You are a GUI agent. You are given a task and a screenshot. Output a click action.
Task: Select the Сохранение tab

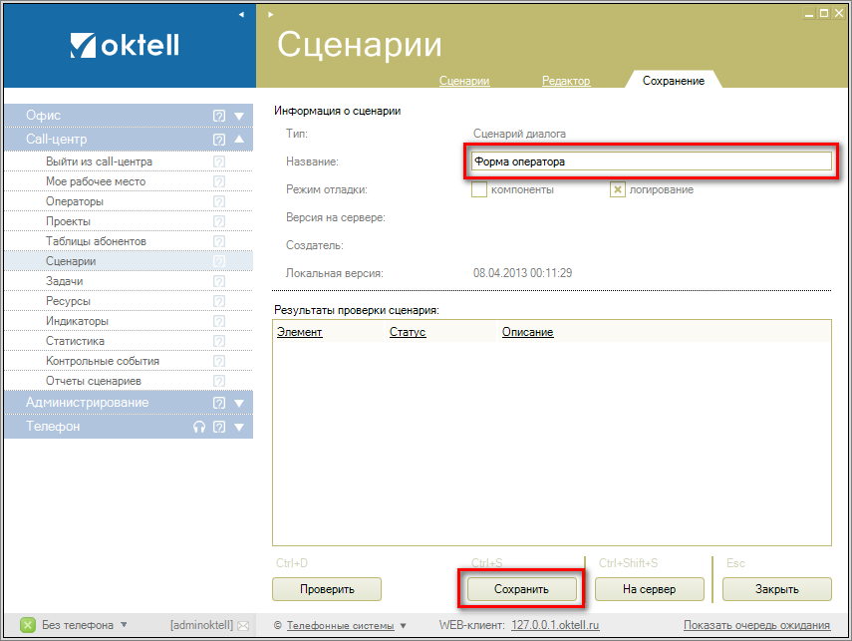[x=674, y=81]
